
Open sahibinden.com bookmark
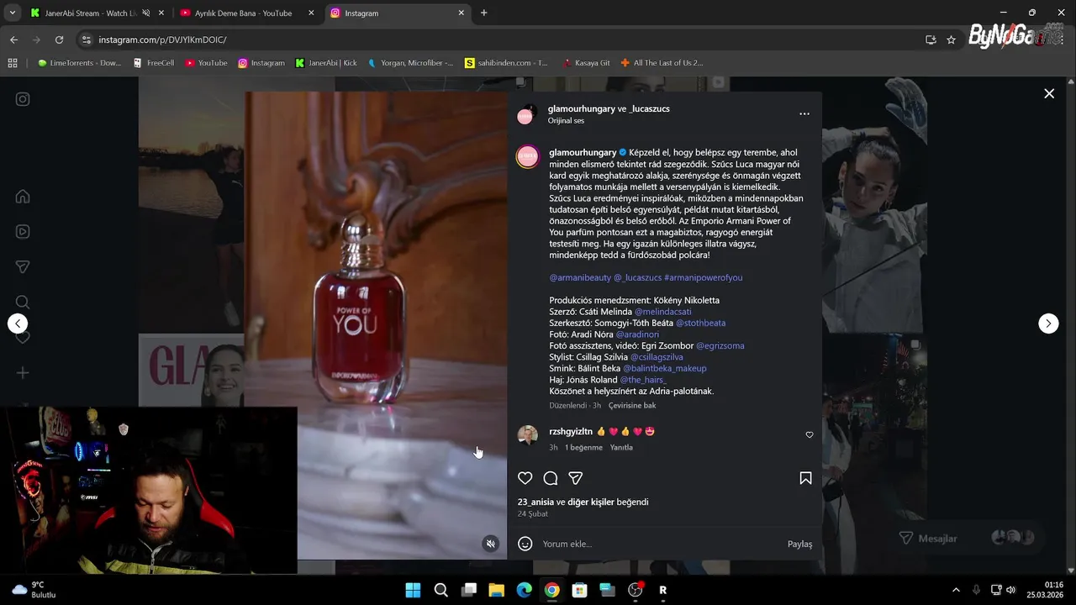tap(506, 63)
